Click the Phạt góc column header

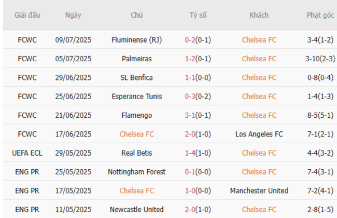(x=320, y=15)
